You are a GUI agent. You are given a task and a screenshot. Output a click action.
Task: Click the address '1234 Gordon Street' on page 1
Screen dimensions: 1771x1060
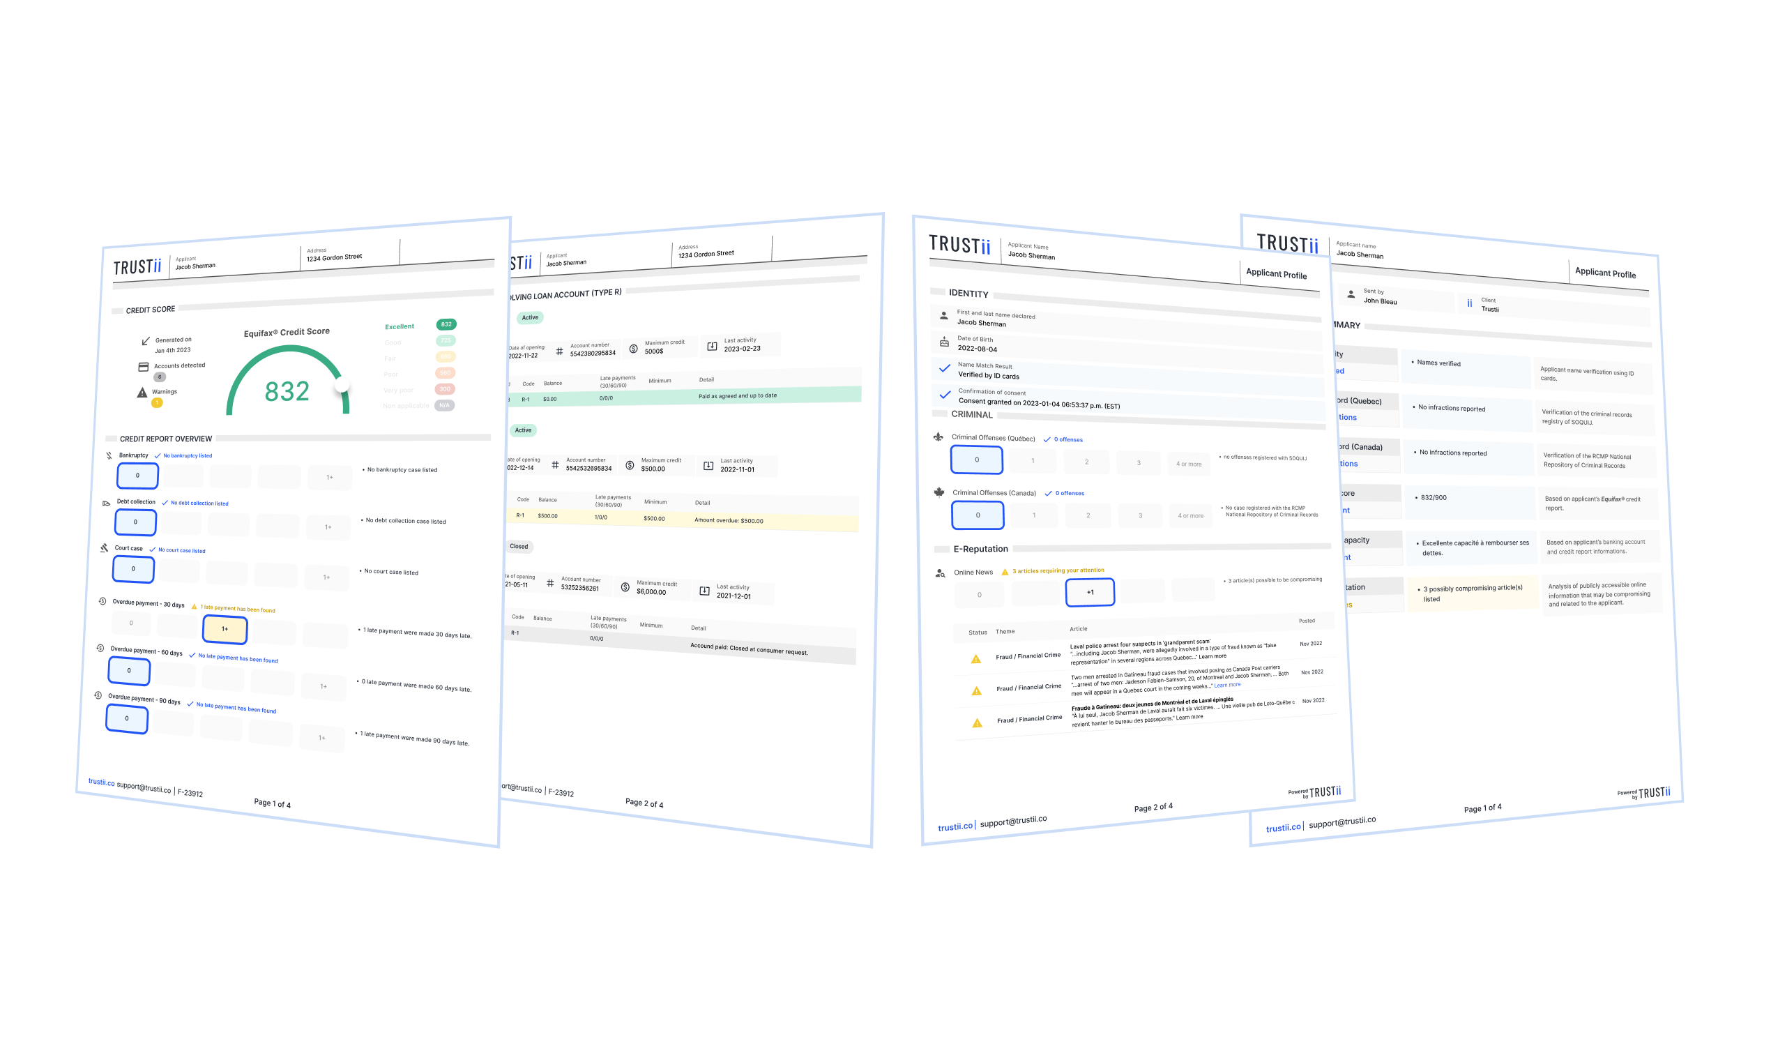(x=334, y=257)
